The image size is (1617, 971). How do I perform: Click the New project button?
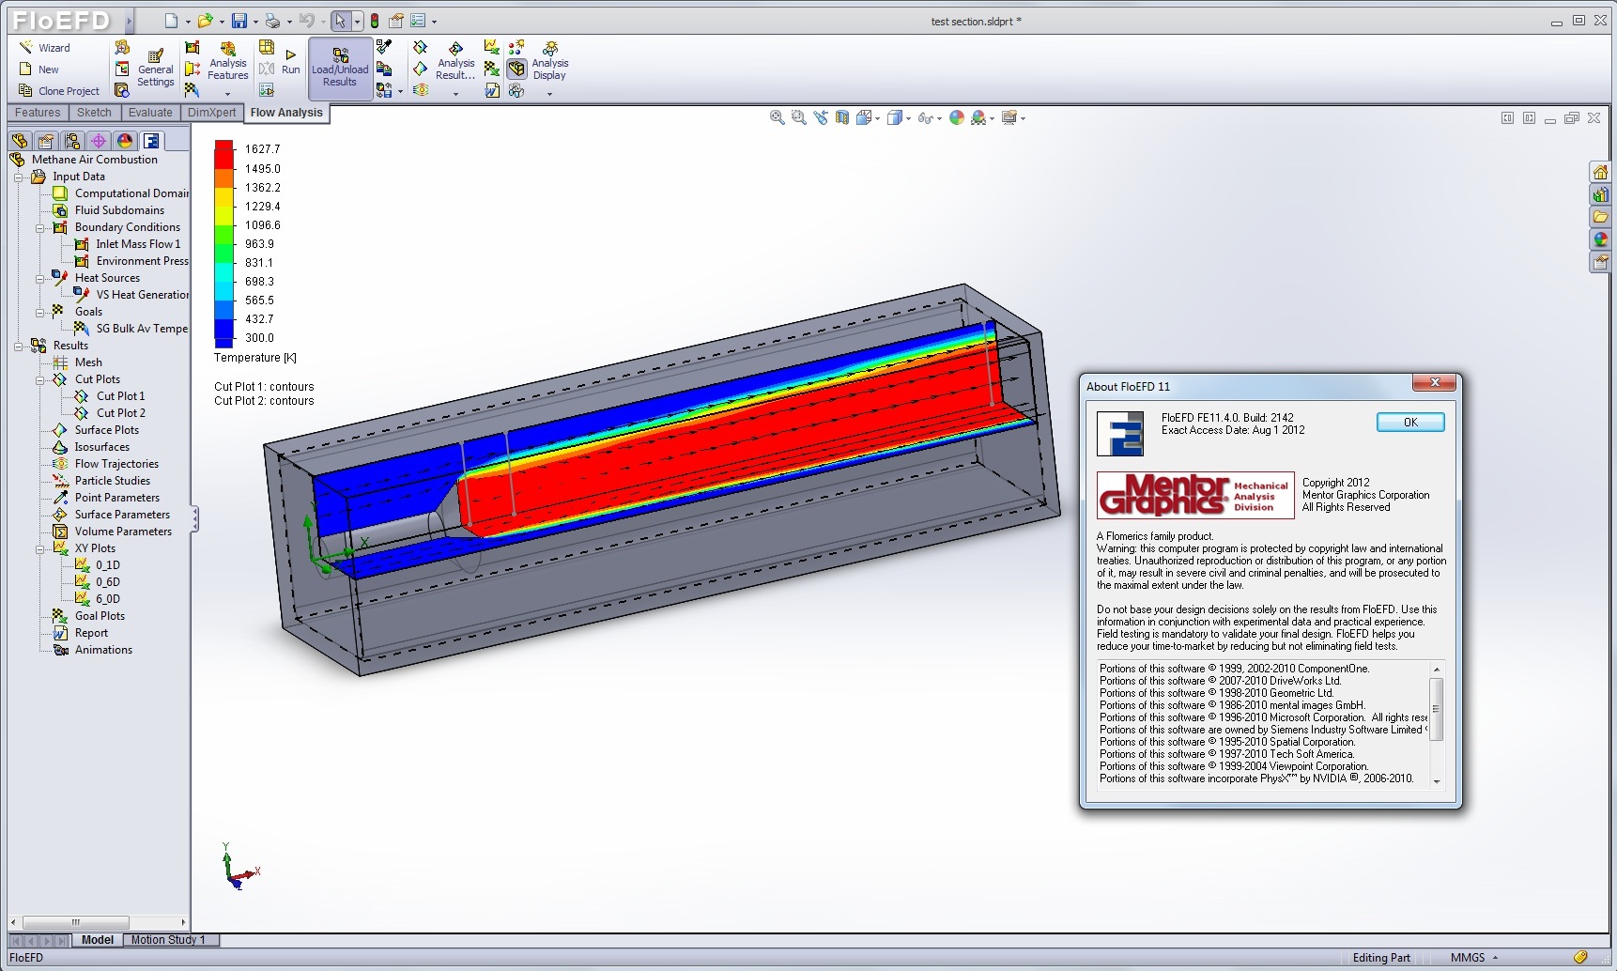[39, 69]
